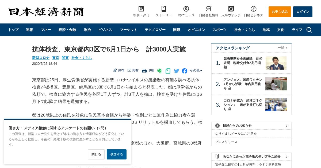
Task: Click the 新型コロナ topic tag
Action: 41,58
